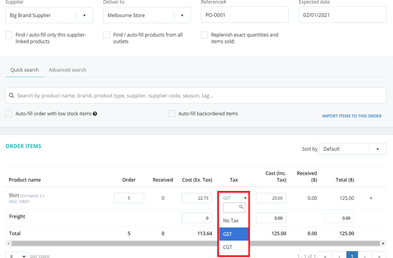Open the Supplier dropdown showing Big Brand Supplier
Screen dimensions: 393x258
point(49,15)
